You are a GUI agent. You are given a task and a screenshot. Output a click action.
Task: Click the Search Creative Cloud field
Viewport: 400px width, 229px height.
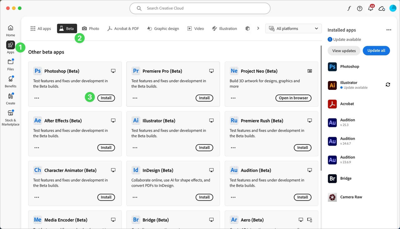[x=200, y=8]
